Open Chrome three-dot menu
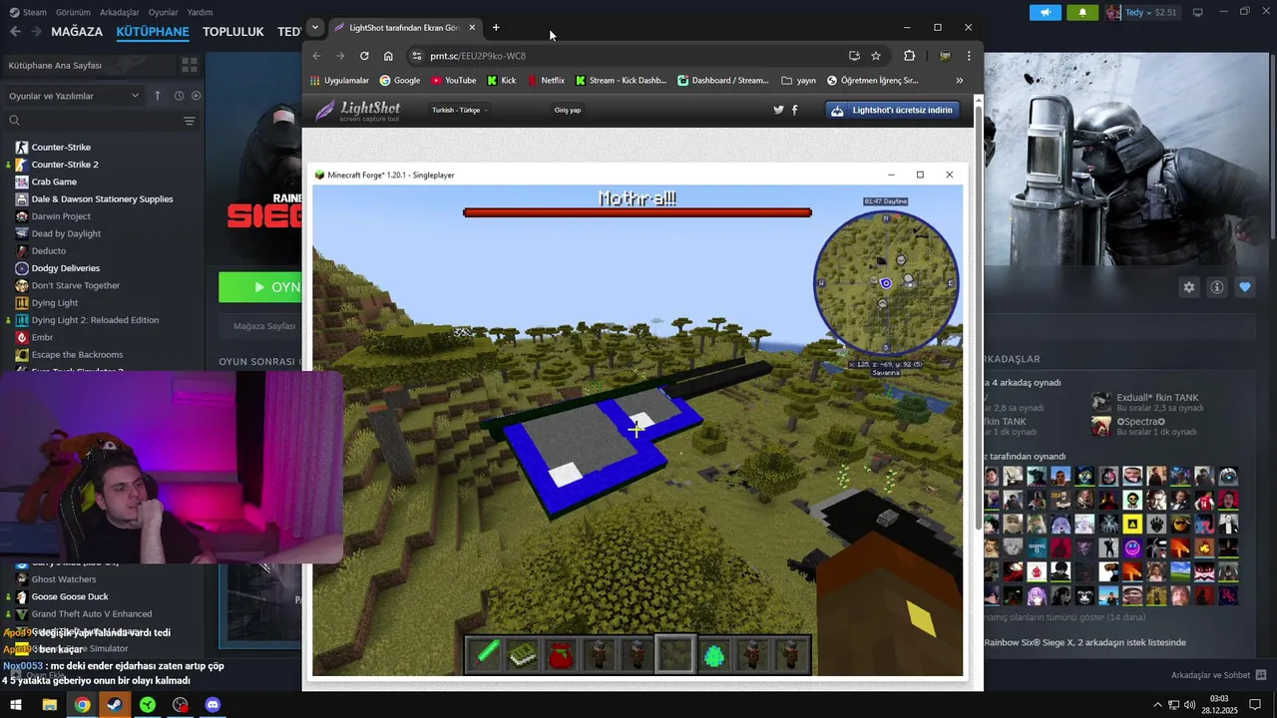This screenshot has width=1277, height=718. pos(968,56)
